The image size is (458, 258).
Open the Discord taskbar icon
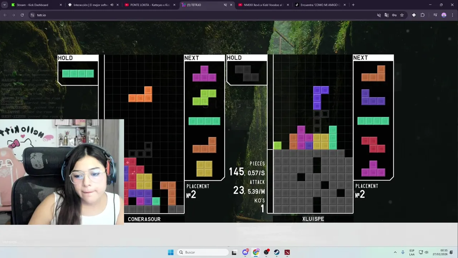coord(245,252)
